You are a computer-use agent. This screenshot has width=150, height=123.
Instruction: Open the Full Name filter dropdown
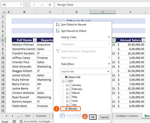tap(34, 40)
